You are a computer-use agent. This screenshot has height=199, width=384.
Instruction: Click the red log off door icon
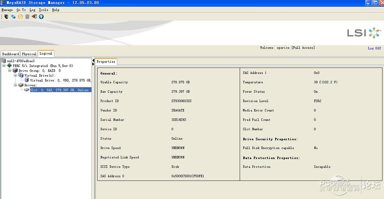pyautogui.click(x=34, y=17)
